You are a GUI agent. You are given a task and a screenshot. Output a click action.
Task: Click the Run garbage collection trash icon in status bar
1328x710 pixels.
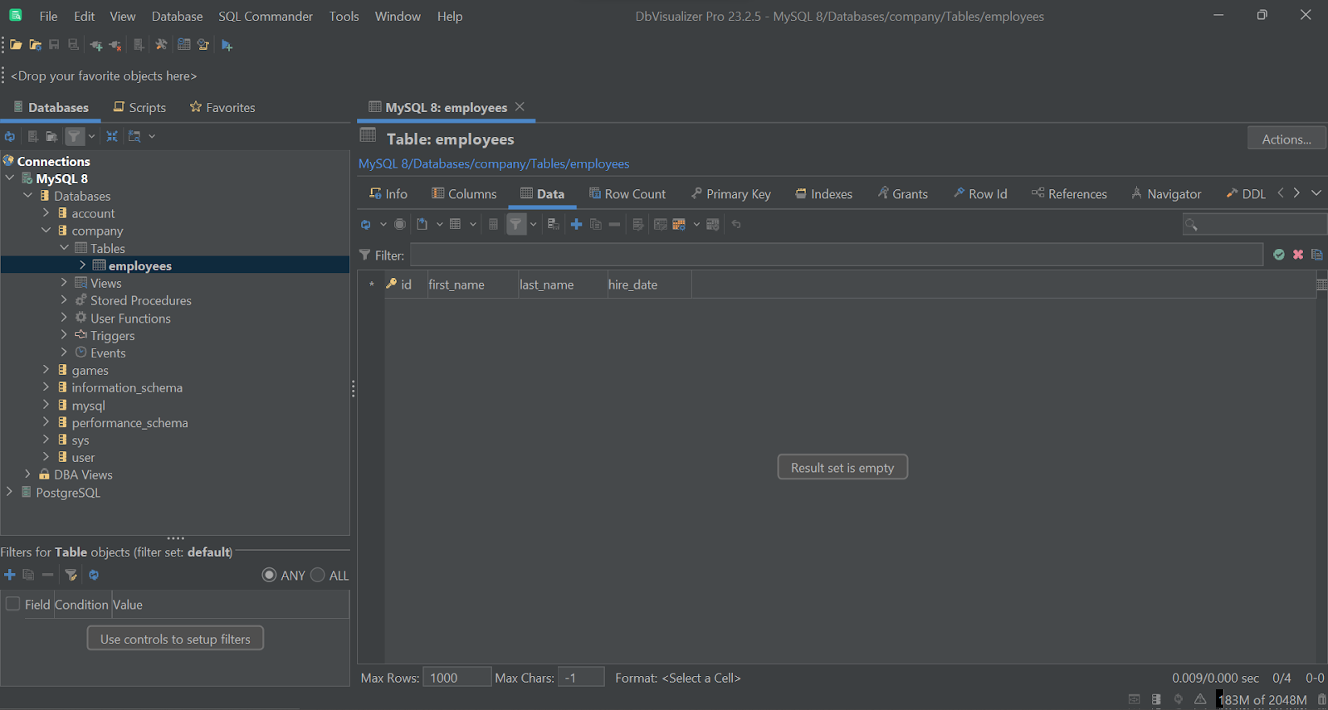click(1321, 700)
